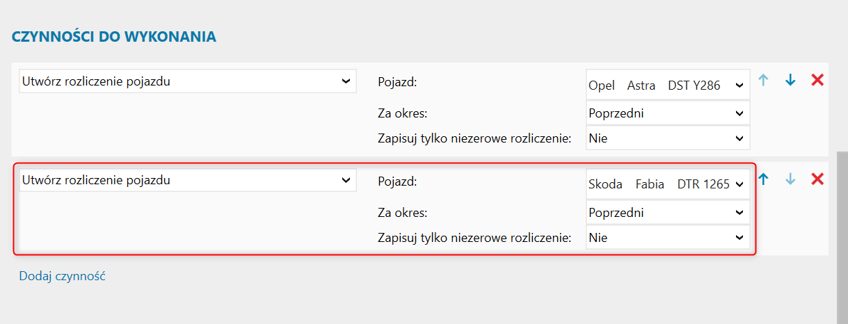The height and width of the screenshot is (324, 848).
Task: Click the faded up arrow on Opel Astra row
Action: pyautogui.click(x=763, y=80)
